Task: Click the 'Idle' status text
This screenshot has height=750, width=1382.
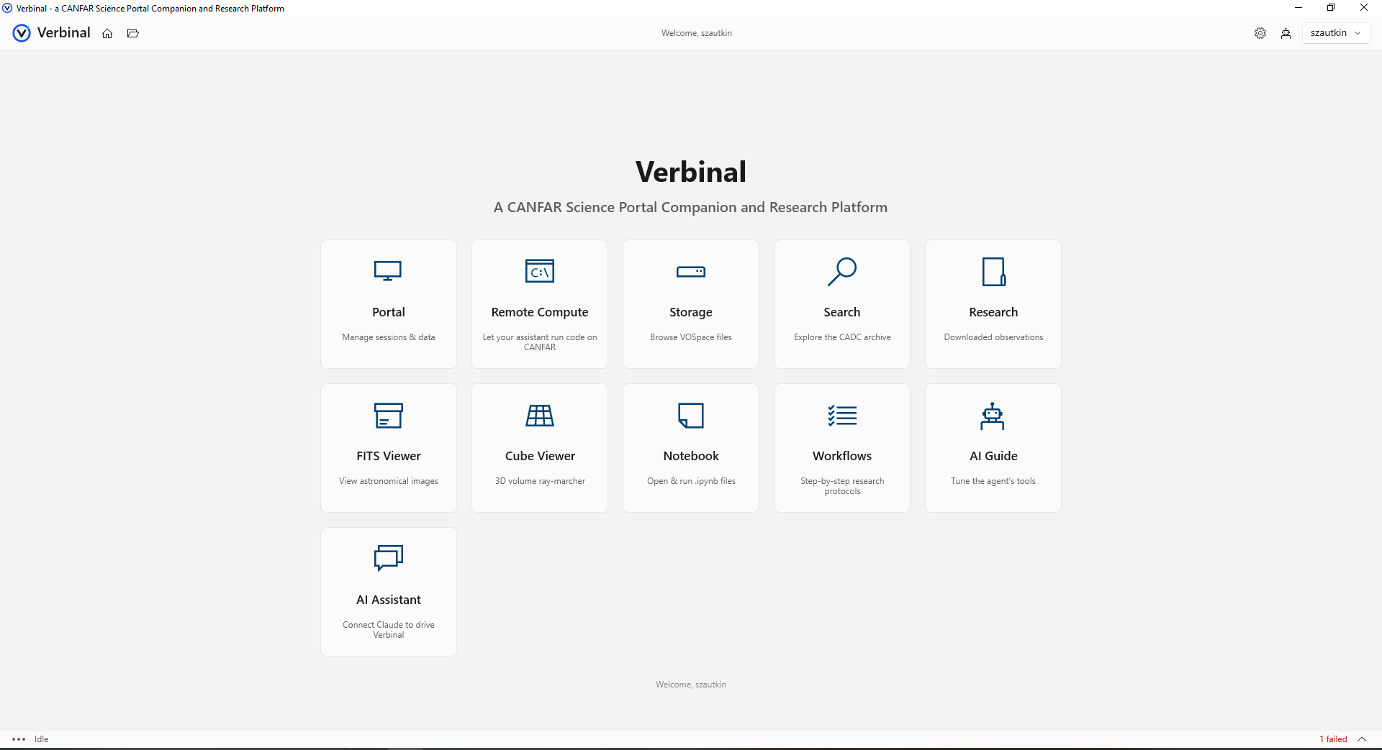Action: [x=42, y=739]
